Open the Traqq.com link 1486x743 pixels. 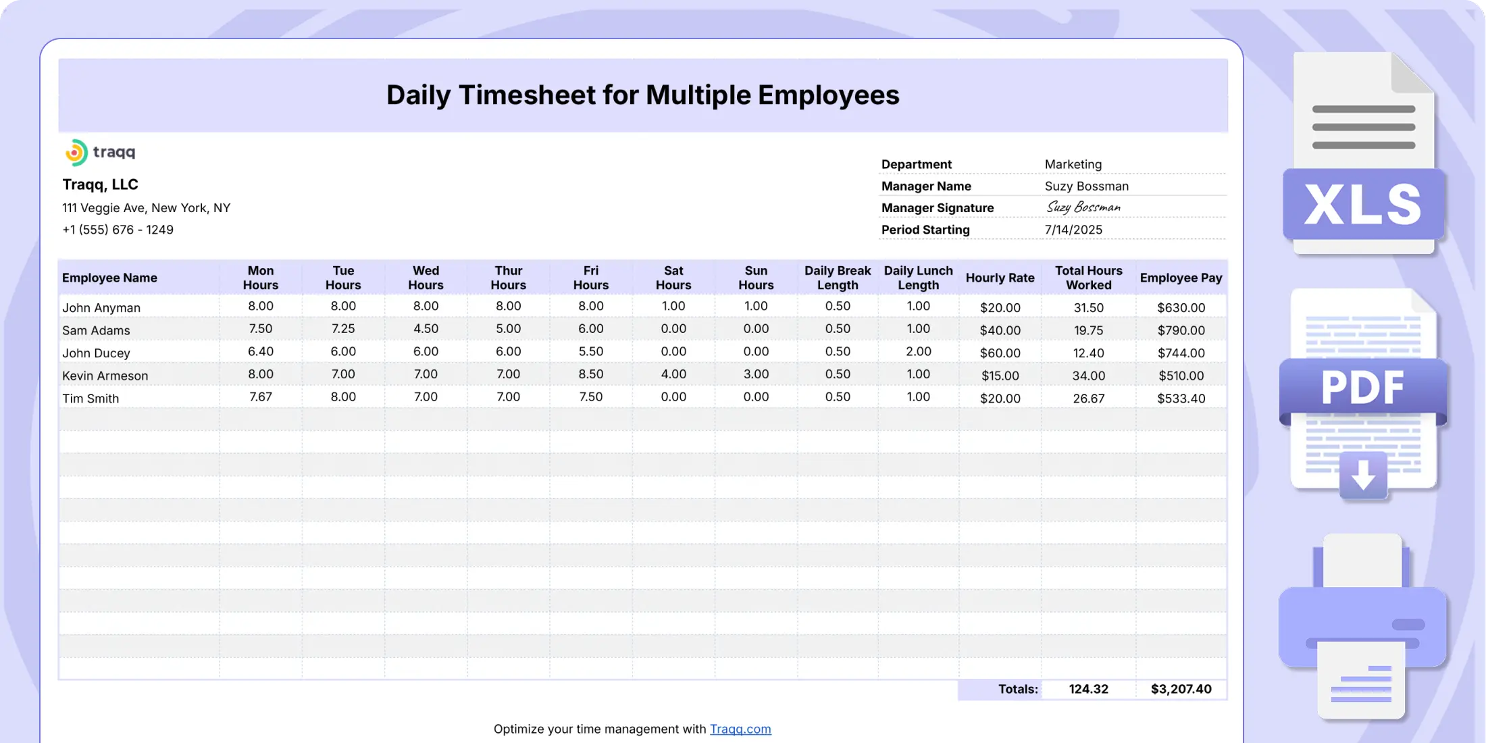(740, 729)
